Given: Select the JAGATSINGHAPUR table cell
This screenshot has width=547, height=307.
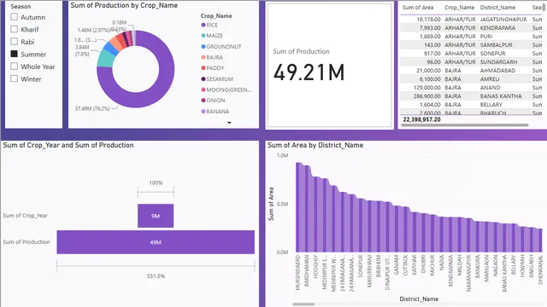Looking at the screenshot, I should coord(503,20).
